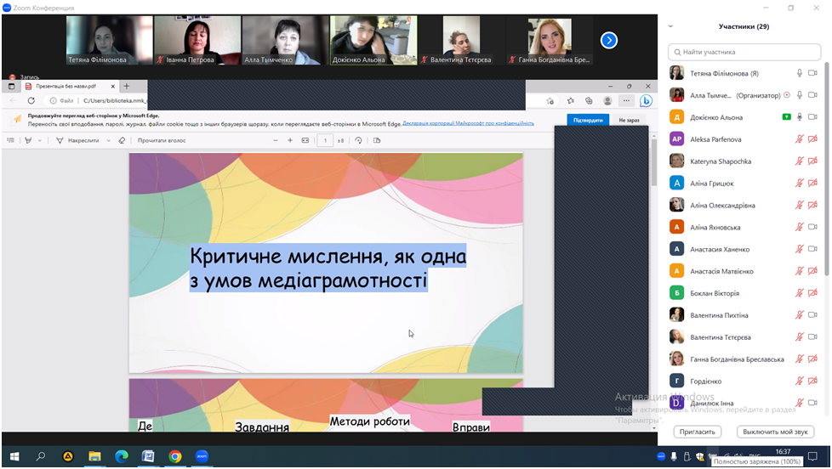Toggle microphone for Тетяна Філімонова
The height and width of the screenshot is (469, 832).
coord(799,73)
